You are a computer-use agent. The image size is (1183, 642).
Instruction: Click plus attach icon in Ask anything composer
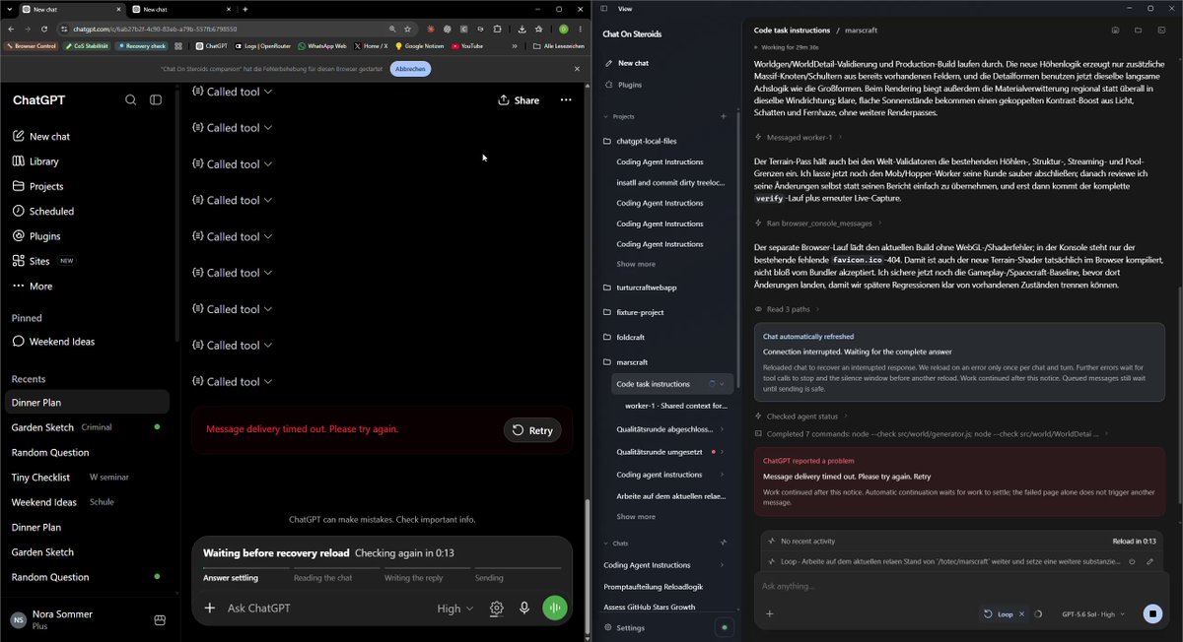(770, 613)
